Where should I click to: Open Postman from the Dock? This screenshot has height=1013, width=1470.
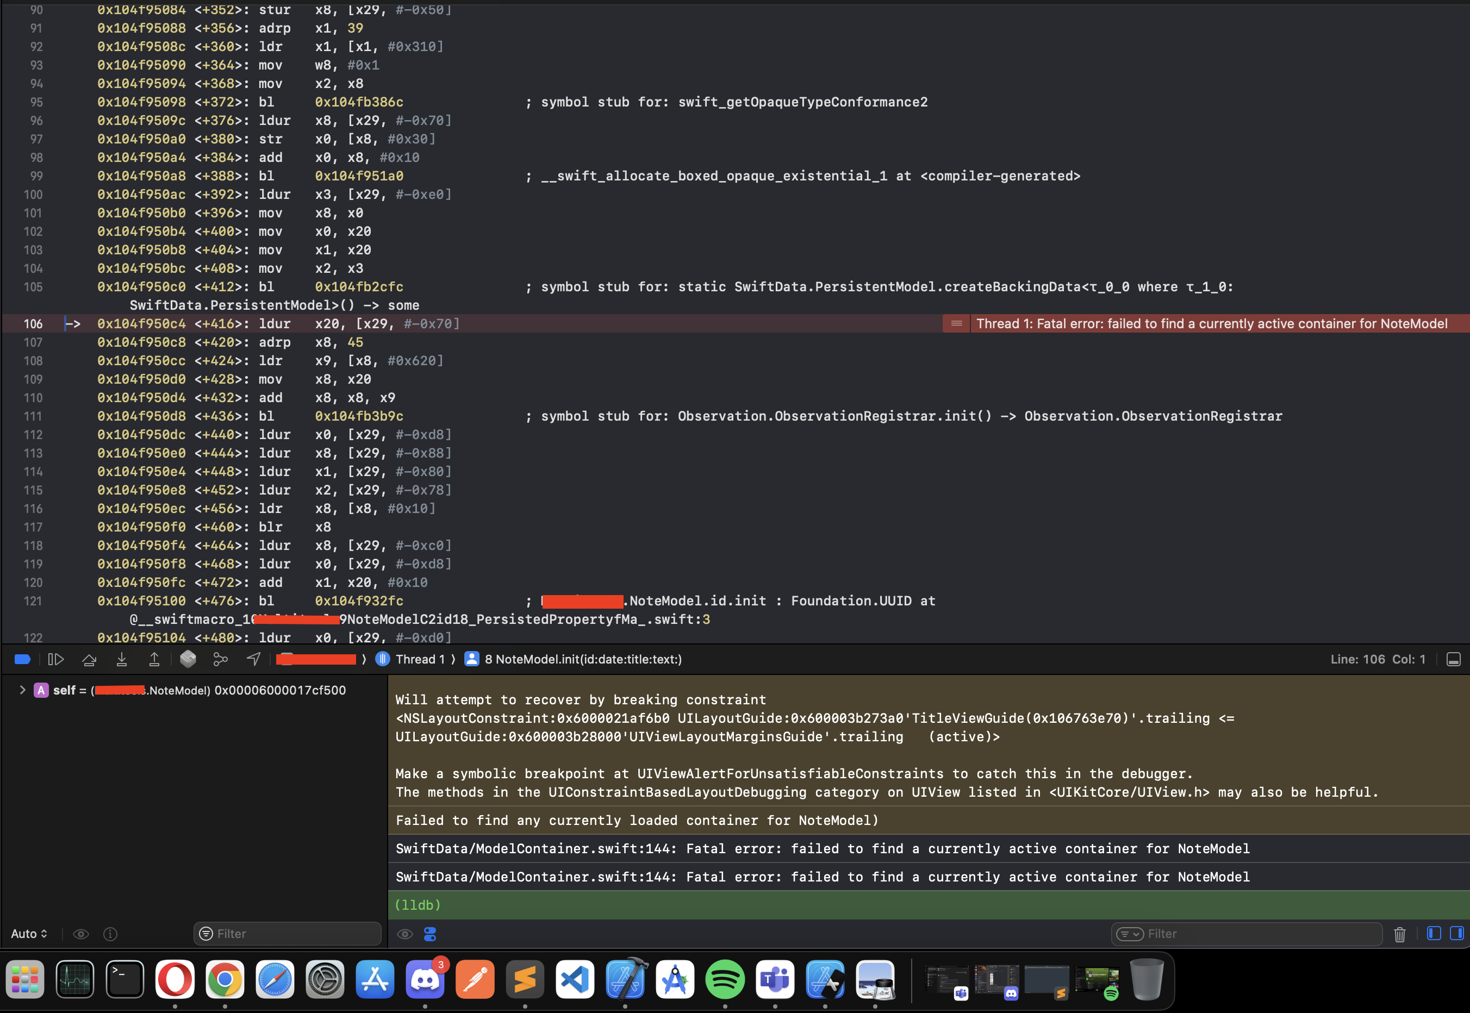coord(475,979)
